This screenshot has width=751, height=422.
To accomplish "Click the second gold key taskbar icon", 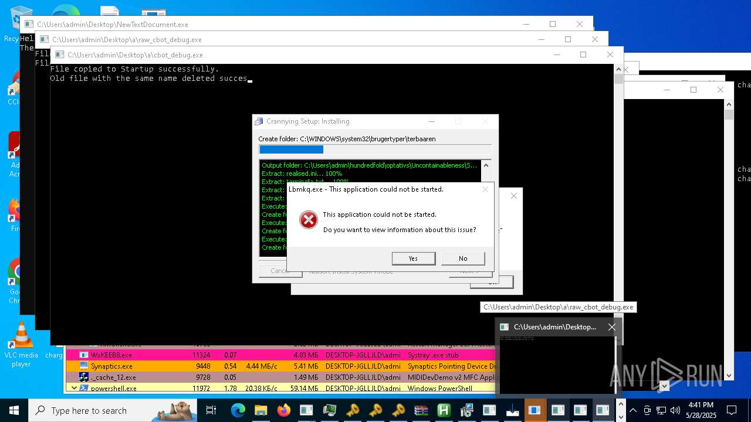I will click(x=375, y=410).
